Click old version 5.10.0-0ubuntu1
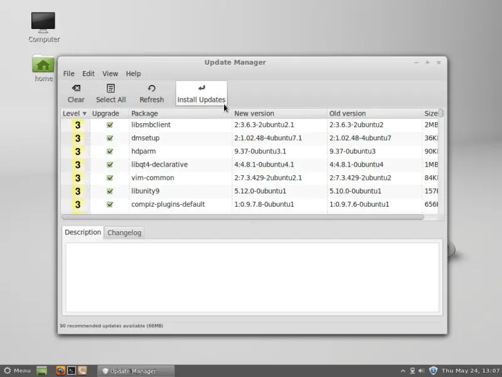Viewport: 502px width, 377px height. 355,191
